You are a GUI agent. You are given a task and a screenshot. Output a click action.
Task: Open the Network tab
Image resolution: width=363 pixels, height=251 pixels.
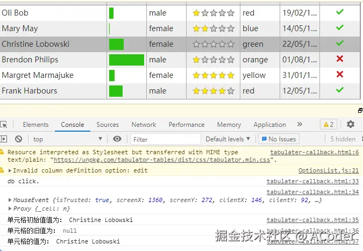(144, 125)
